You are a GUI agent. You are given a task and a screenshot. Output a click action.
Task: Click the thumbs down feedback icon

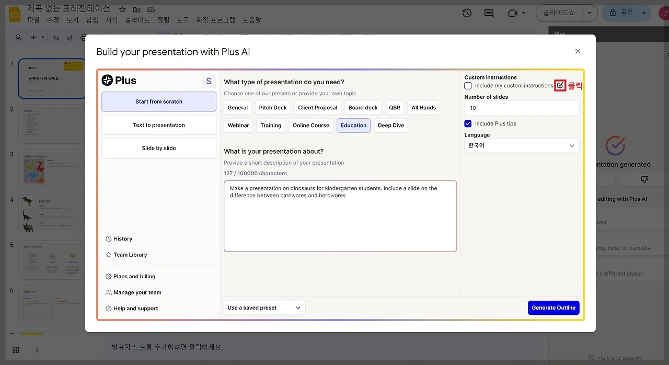pyautogui.click(x=644, y=179)
